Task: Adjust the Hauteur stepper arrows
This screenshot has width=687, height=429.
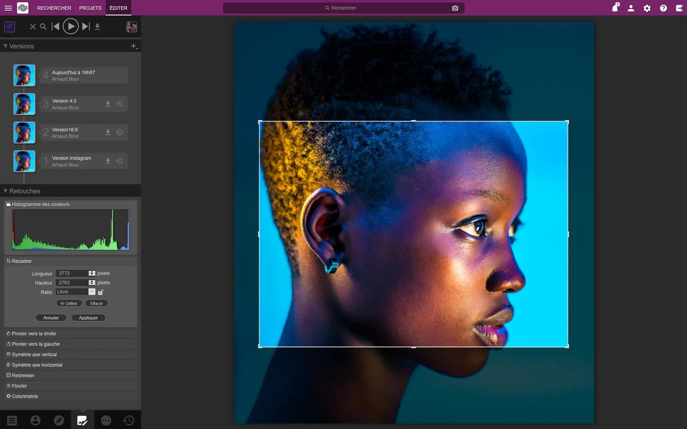Action: [x=92, y=283]
